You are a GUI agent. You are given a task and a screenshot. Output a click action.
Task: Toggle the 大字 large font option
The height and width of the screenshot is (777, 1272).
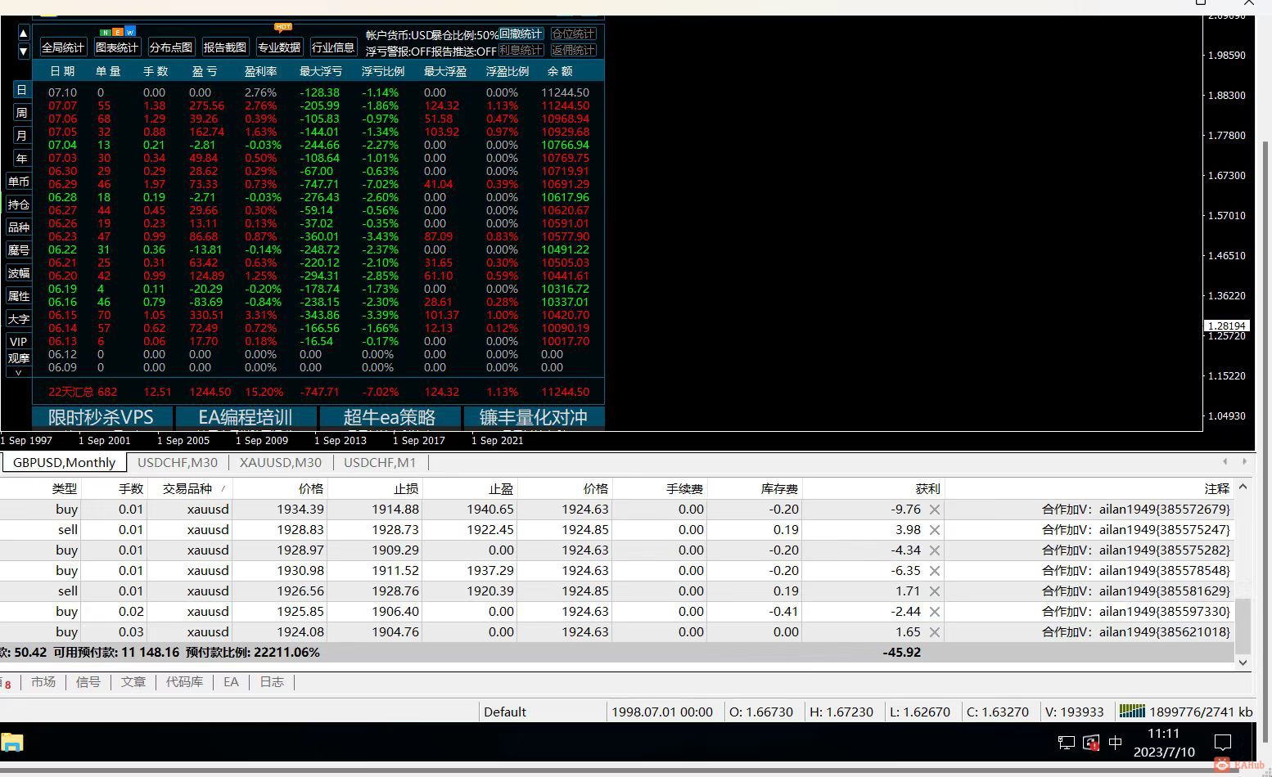coord(19,319)
